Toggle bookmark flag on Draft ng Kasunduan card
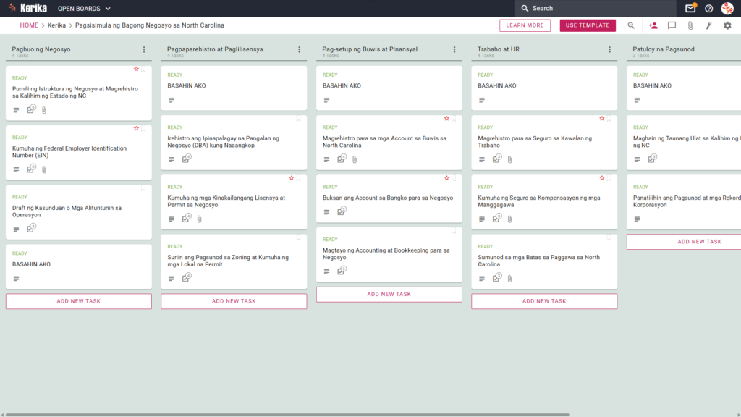This screenshot has width=741, height=417. (x=143, y=188)
